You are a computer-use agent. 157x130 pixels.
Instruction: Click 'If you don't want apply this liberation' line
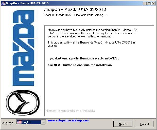83,58
